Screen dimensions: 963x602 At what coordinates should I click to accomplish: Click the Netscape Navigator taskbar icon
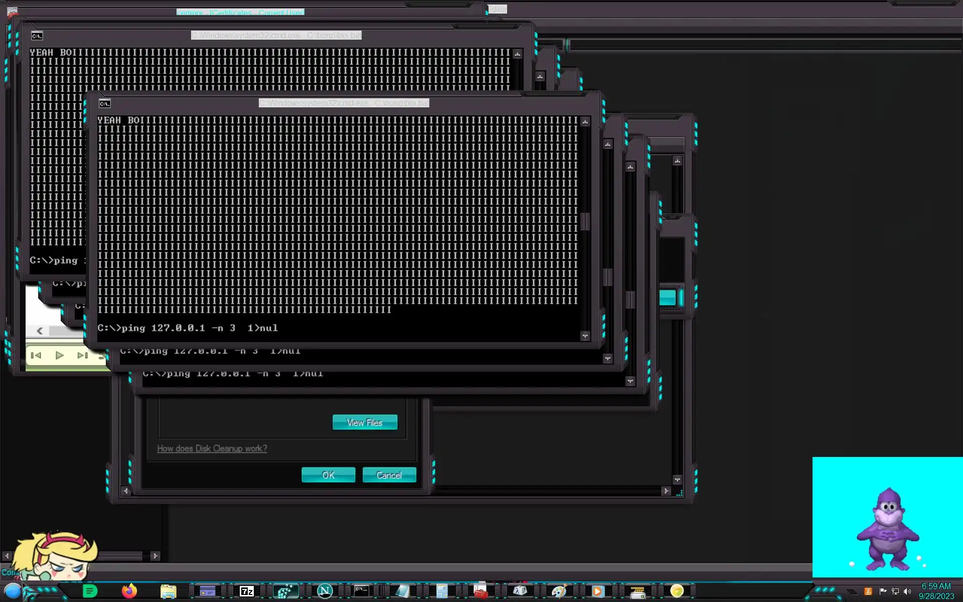(x=325, y=591)
